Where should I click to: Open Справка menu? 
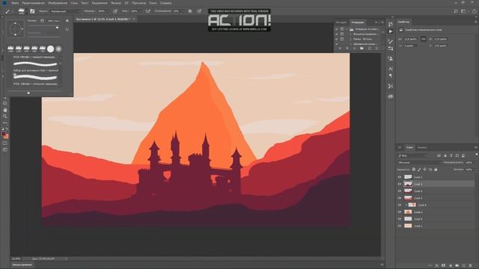[166, 3]
